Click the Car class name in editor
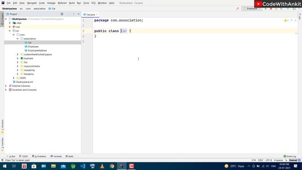302x170 pixels. coord(124,31)
